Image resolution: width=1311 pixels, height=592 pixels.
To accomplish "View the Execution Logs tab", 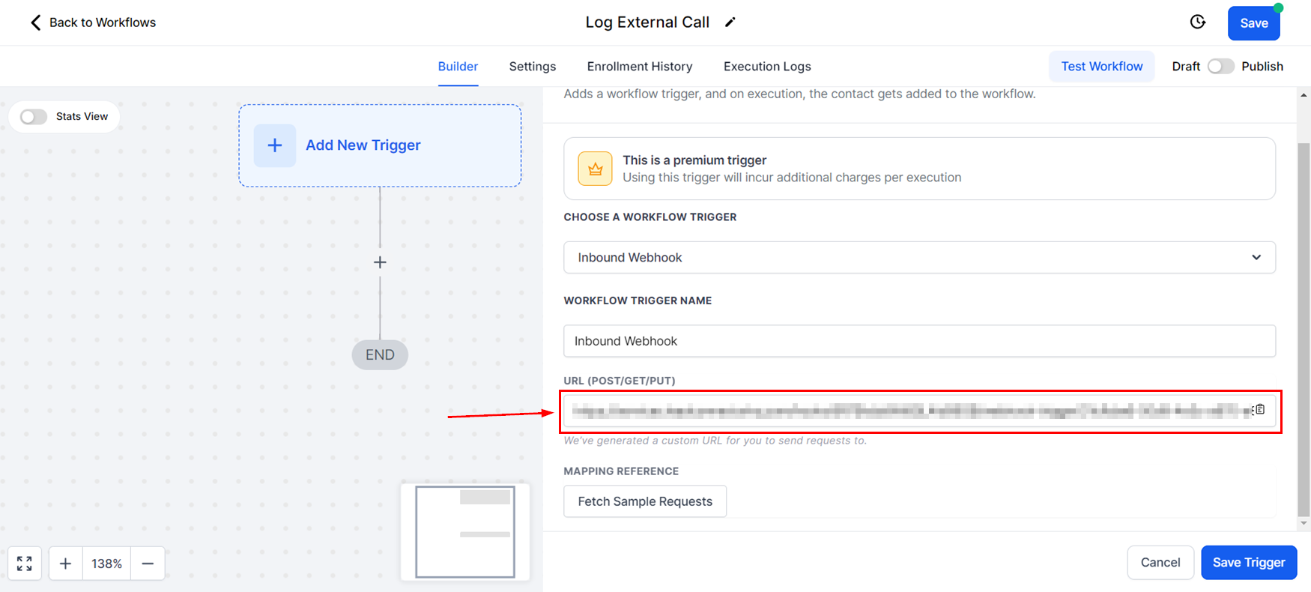I will pos(767,67).
